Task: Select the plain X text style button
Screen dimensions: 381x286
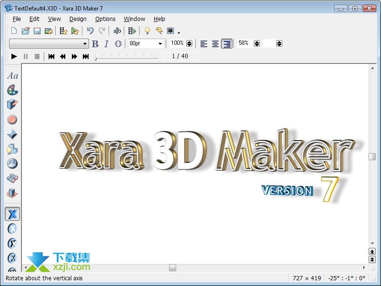Action: [x=12, y=214]
